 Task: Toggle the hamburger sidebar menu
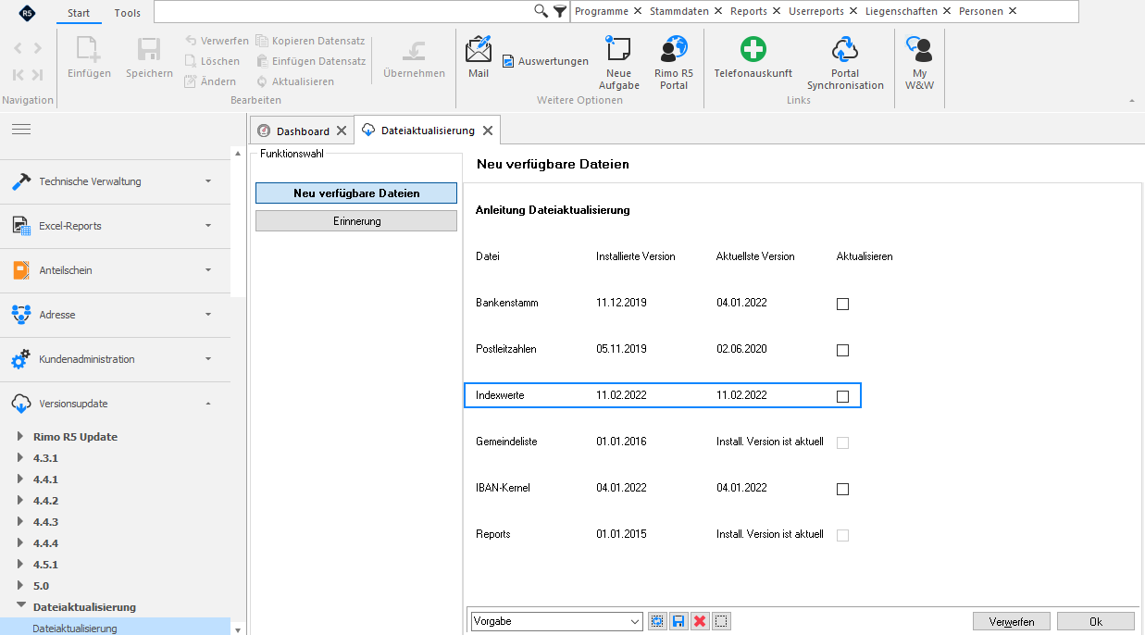21,129
